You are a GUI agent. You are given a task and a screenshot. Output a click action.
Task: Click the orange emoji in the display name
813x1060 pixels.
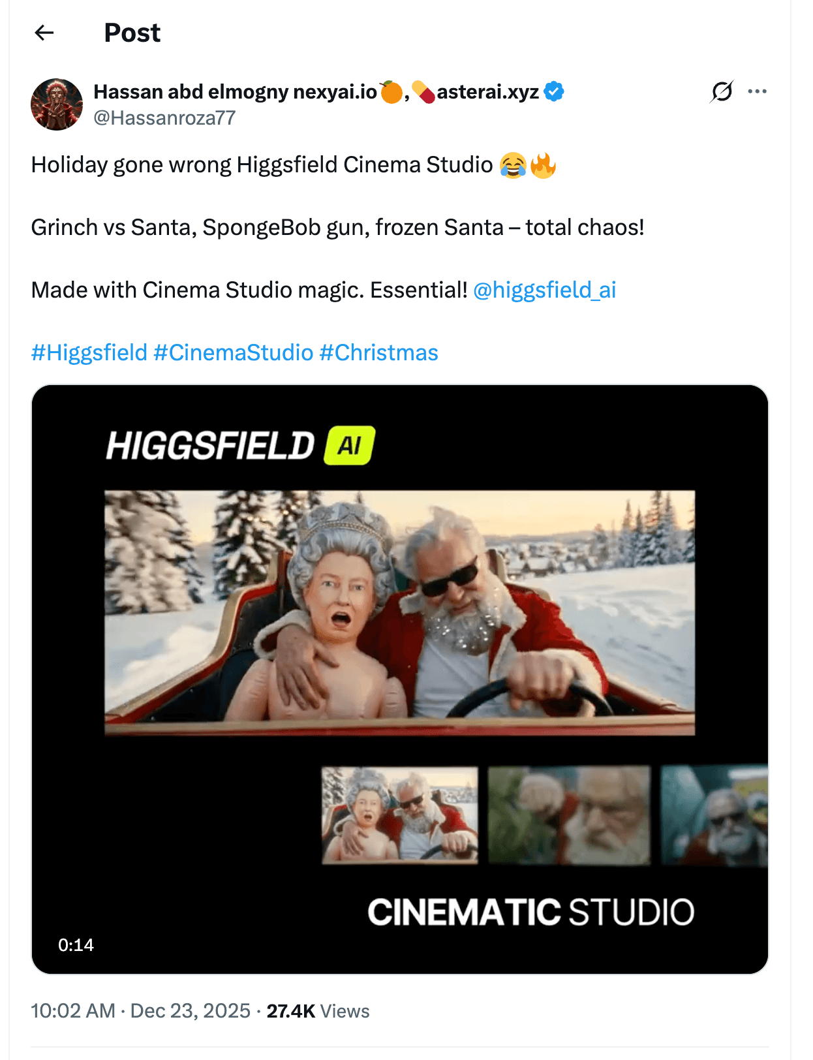[x=391, y=91]
